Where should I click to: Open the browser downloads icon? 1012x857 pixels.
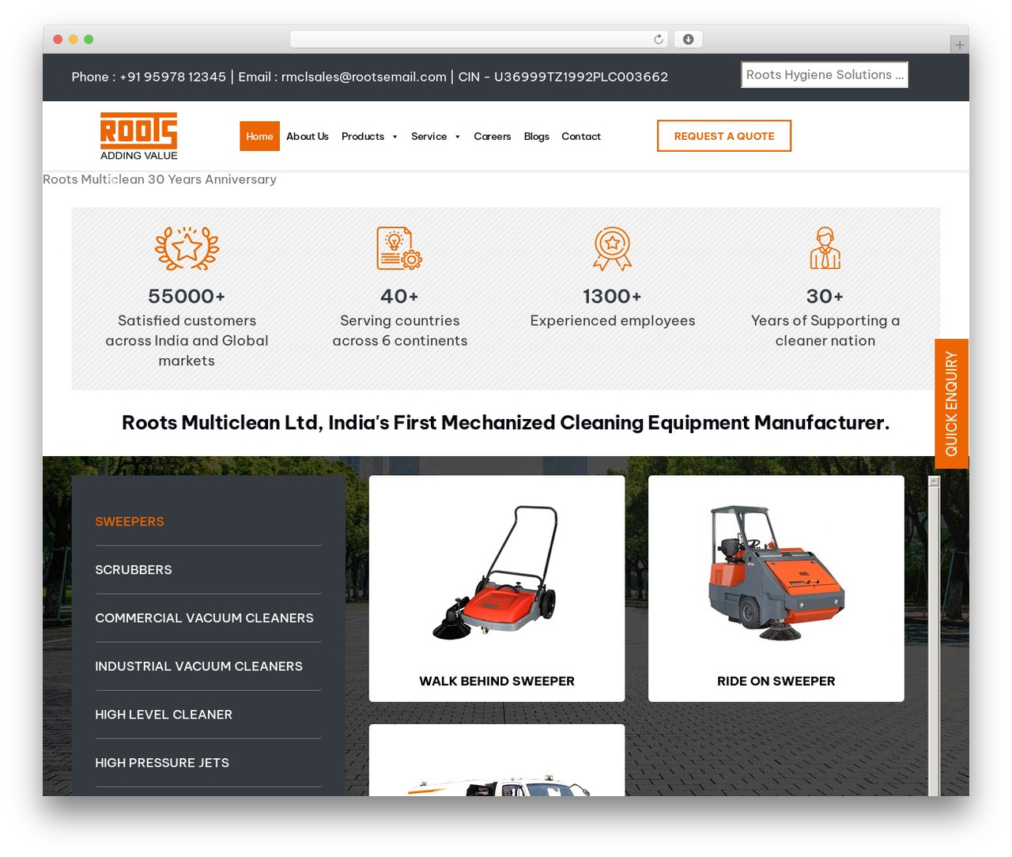click(x=689, y=40)
